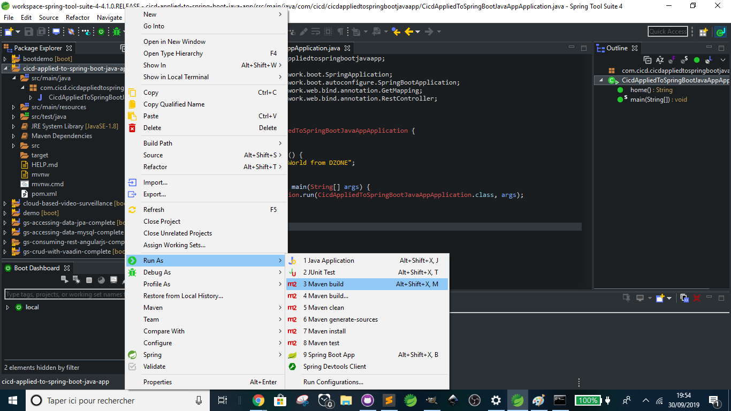This screenshot has width=731, height=411.
Task: Sort Outline members alphabetically with AZ icon
Action: (660, 60)
